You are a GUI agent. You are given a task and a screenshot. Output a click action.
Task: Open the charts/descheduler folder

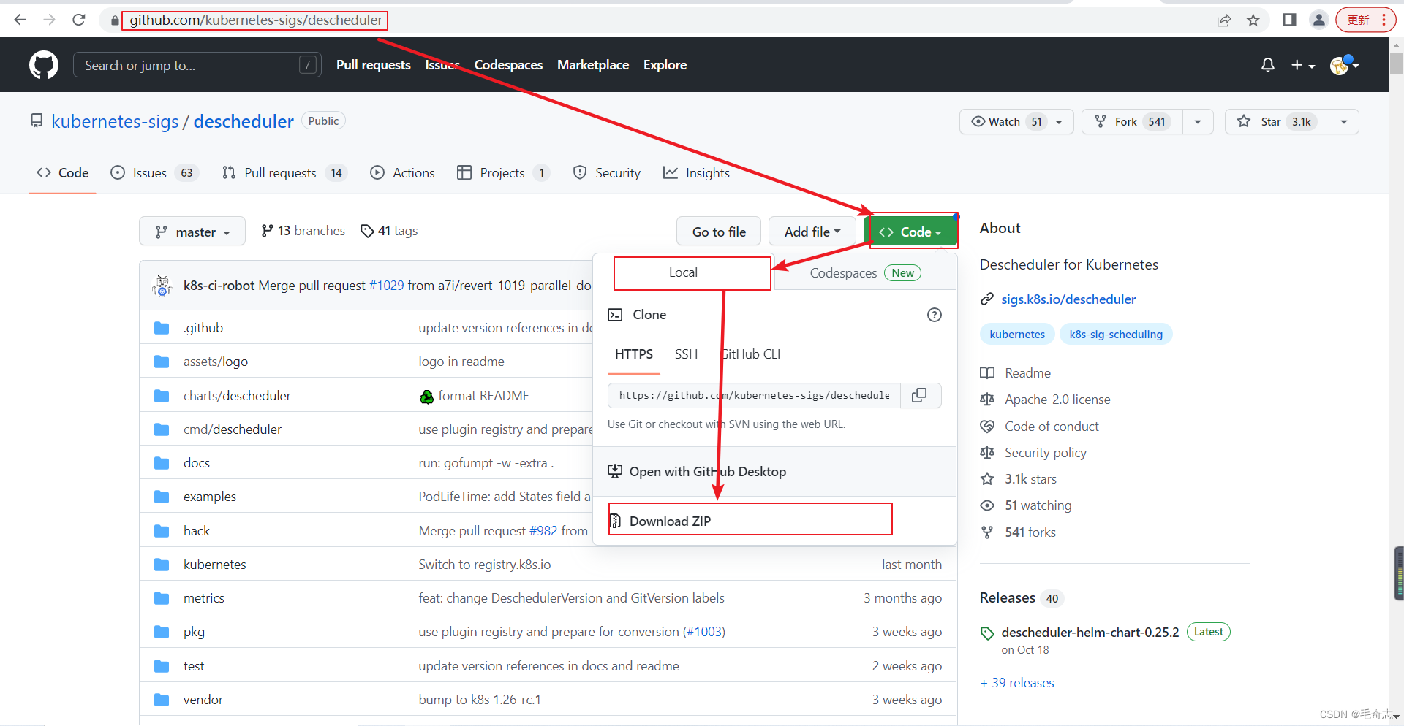click(237, 396)
